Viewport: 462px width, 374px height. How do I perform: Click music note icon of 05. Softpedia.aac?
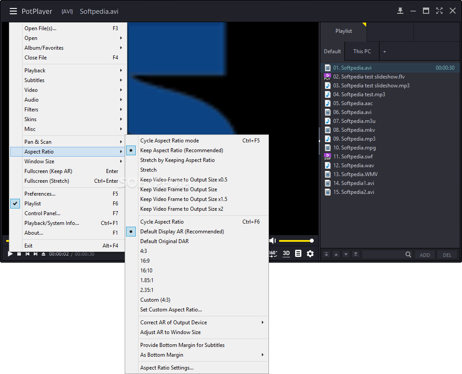(328, 103)
